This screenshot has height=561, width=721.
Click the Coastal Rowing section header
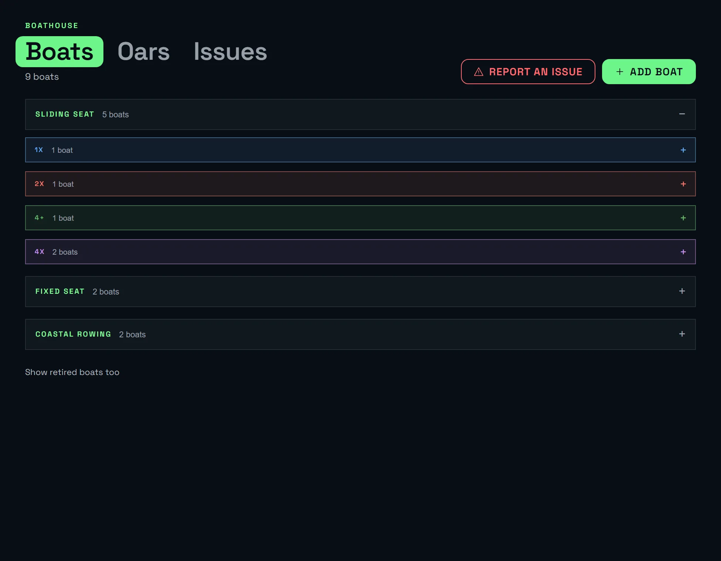coord(360,334)
